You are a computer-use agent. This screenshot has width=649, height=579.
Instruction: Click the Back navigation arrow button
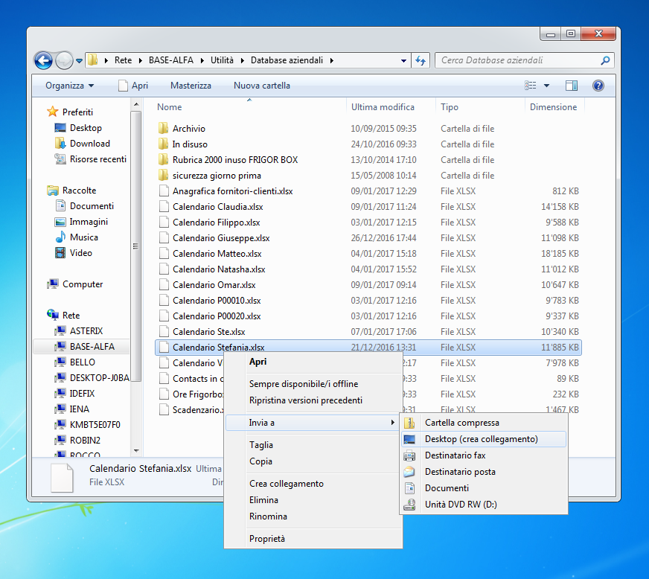(44, 60)
